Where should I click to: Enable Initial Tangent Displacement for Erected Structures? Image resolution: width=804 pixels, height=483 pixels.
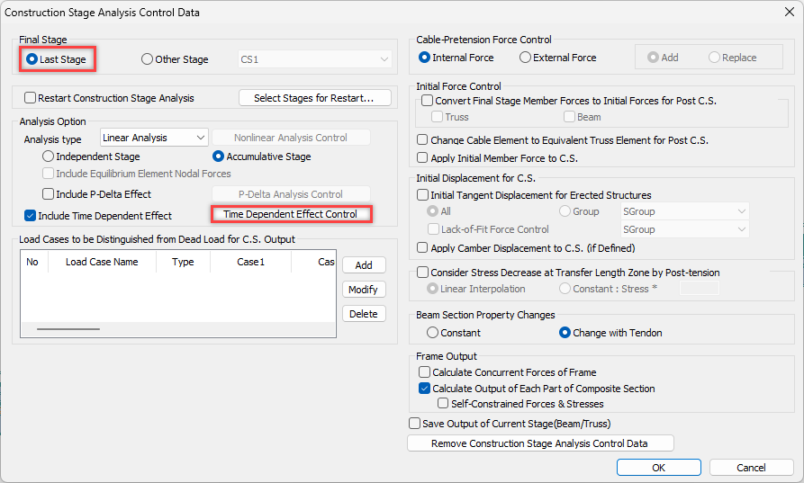[x=422, y=194]
